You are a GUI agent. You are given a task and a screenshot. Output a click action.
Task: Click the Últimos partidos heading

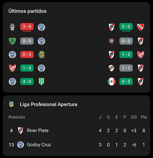pyautogui.click(x=27, y=11)
